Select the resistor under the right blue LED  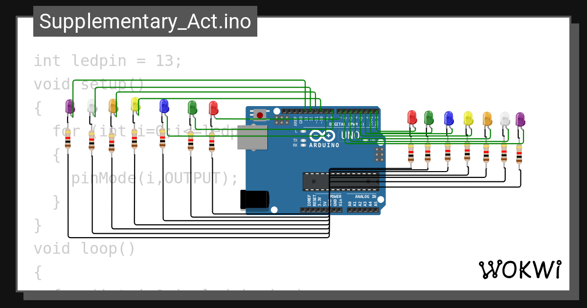pos(448,153)
